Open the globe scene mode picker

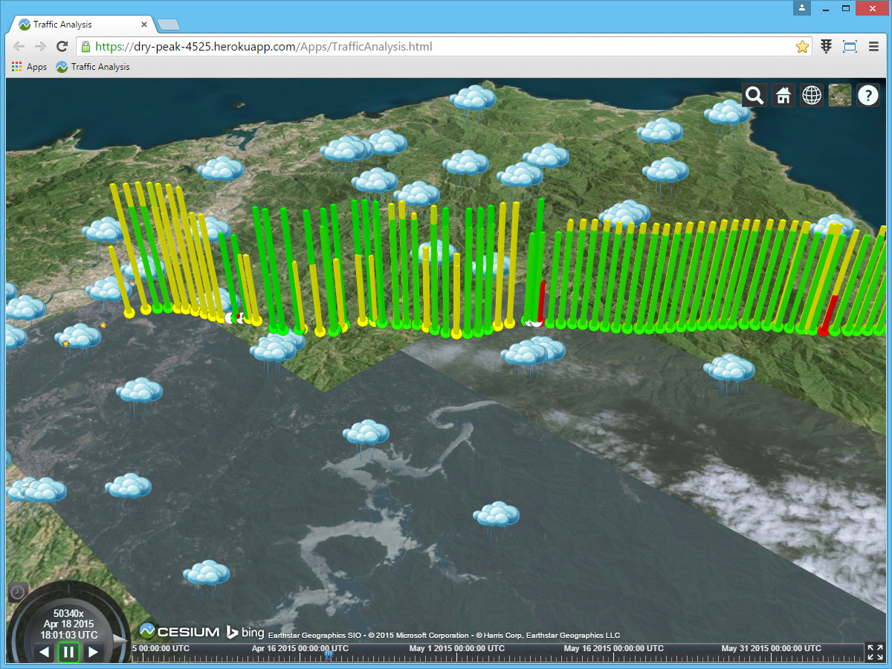812,95
